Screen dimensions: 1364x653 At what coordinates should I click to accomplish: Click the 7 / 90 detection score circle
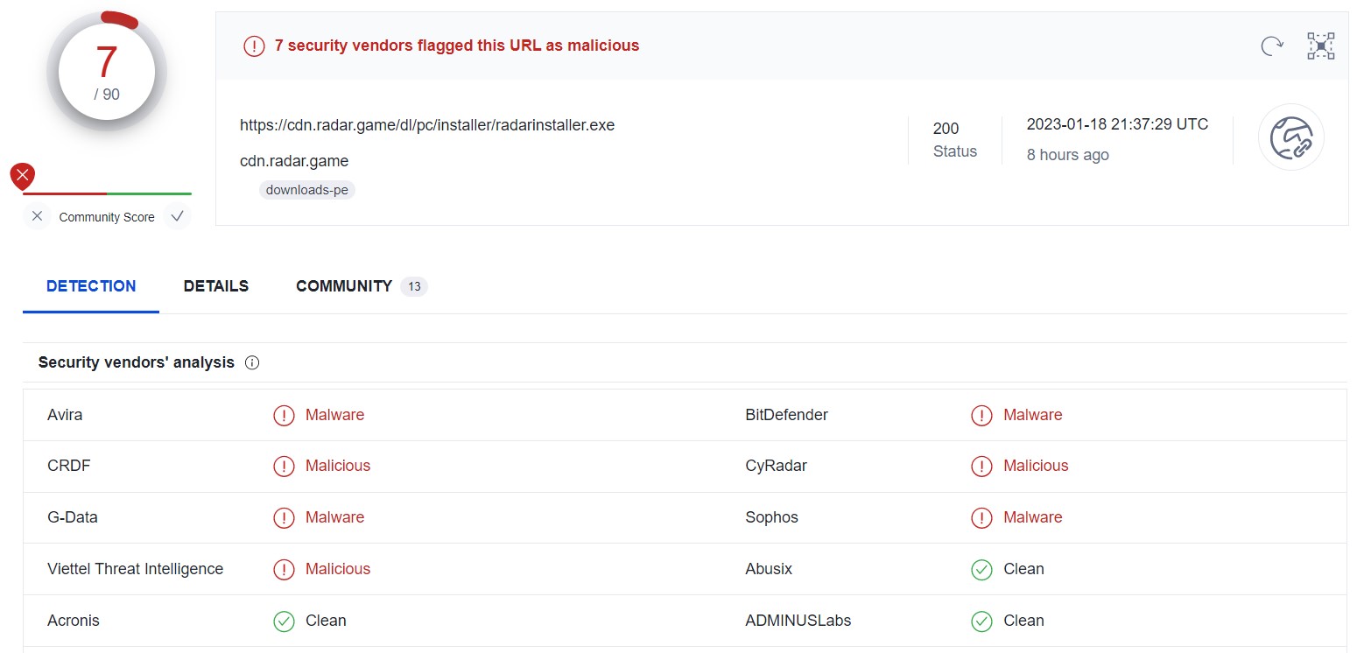click(x=107, y=73)
